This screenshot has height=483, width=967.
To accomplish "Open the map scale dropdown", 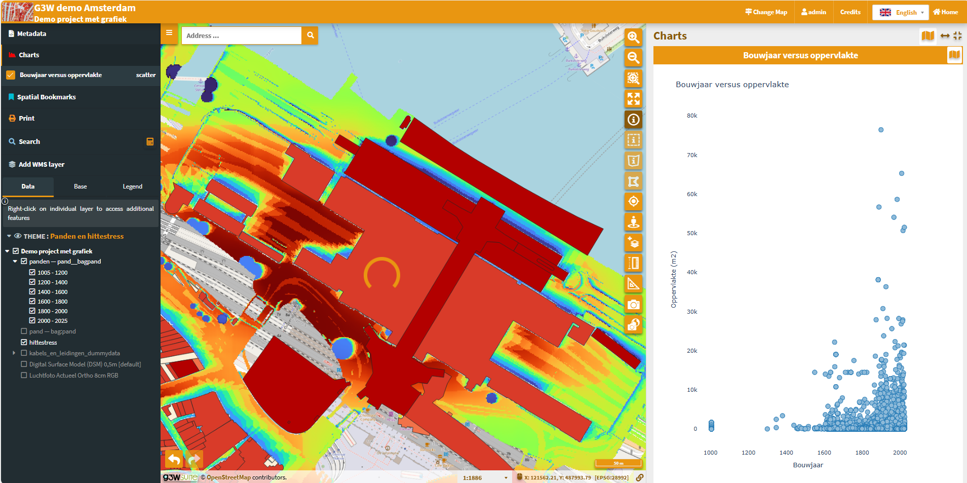I will (x=485, y=477).
